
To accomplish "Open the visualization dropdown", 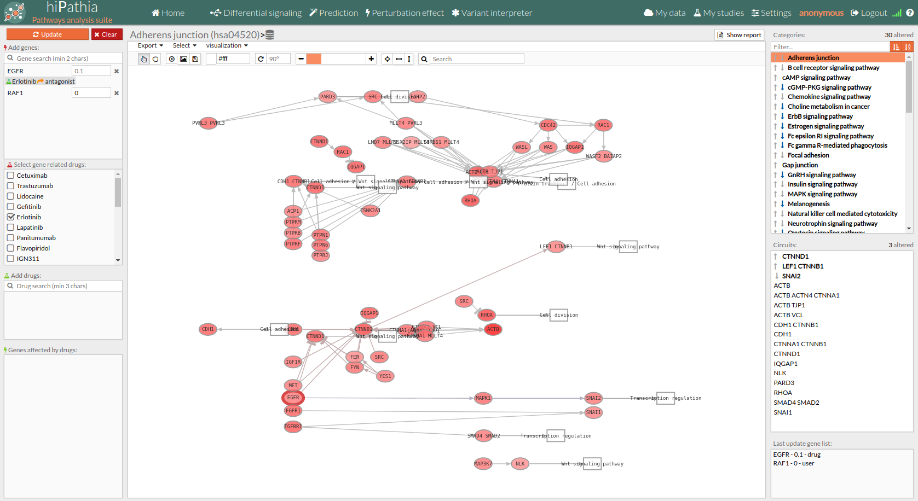I will tap(227, 45).
